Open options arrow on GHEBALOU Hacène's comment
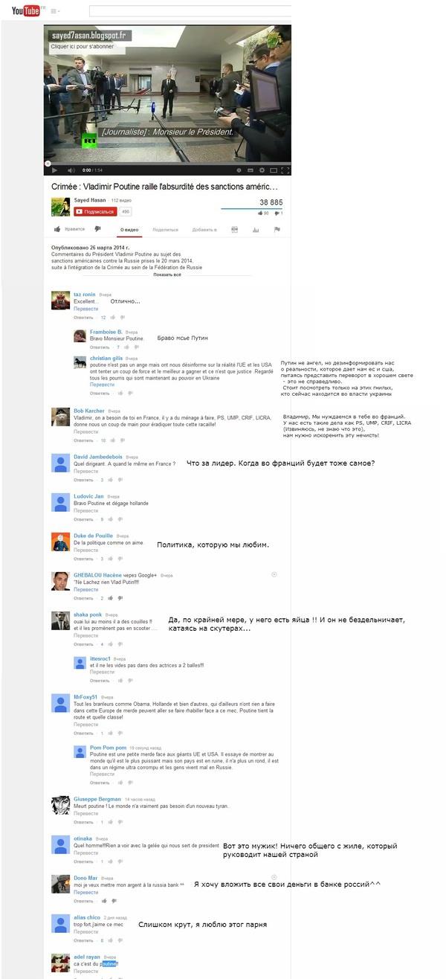 pyautogui.click(x=274, y=574)
